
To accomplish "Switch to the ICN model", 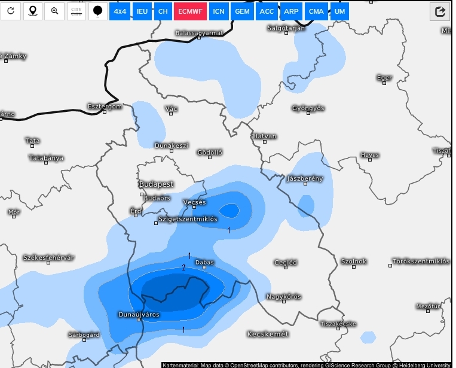I will coord(219,11).
